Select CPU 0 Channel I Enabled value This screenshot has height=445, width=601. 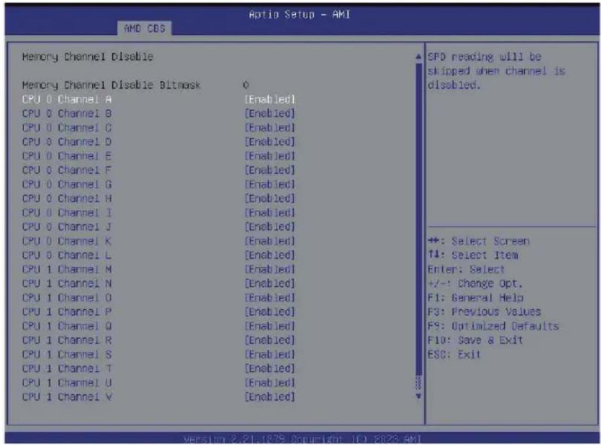[270, 213]
